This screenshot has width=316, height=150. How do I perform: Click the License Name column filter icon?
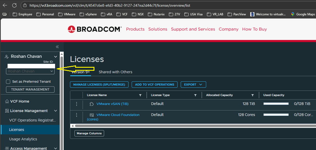tap(140, 95)
